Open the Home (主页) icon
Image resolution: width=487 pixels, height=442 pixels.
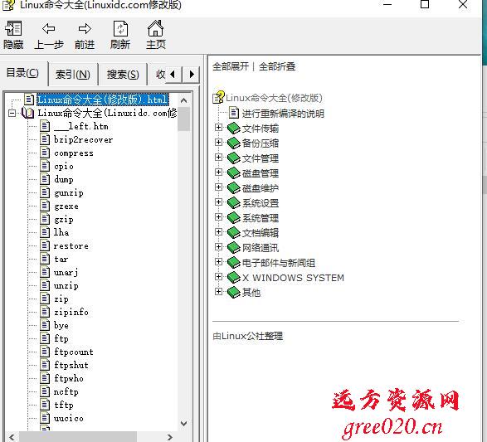156,28
